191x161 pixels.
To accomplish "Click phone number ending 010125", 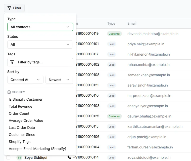I will tap(88, 116).
